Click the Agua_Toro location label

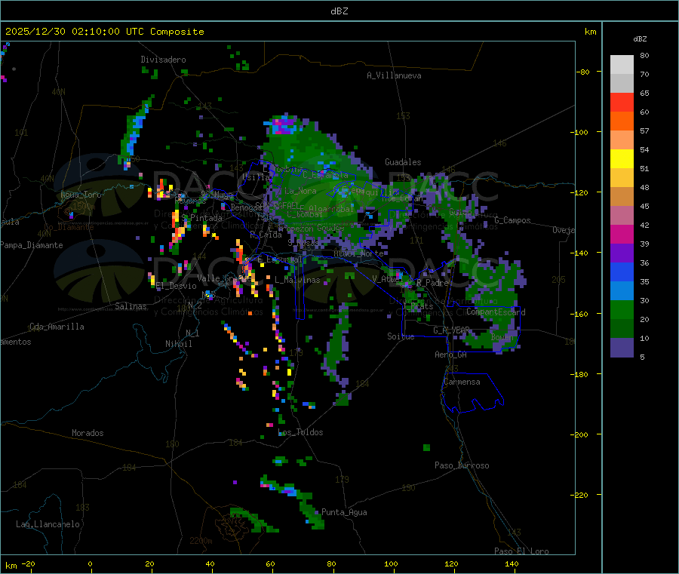[81, 195]
